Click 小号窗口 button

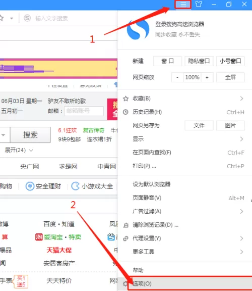point(230,61)
